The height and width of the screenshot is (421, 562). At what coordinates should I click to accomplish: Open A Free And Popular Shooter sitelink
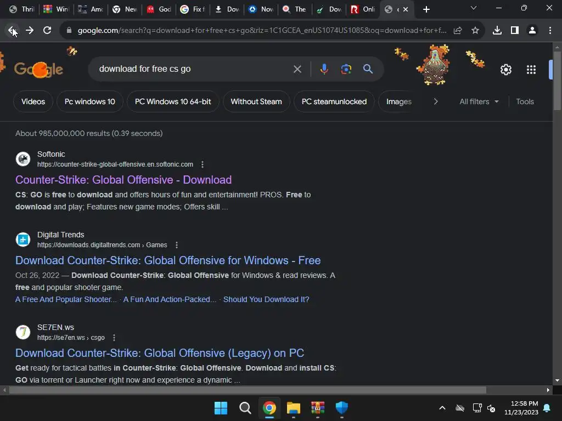(x=66, y=299)
